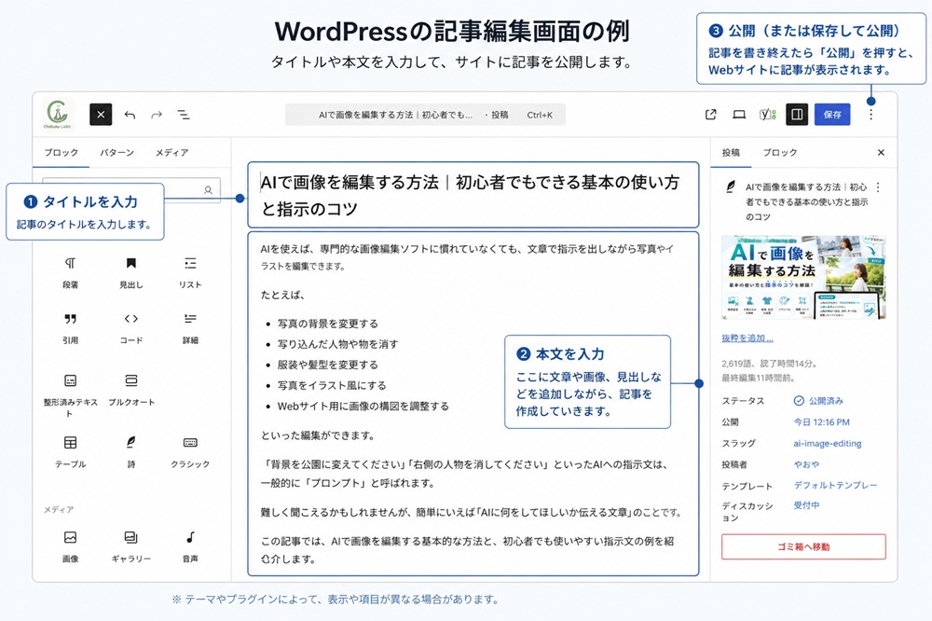Screen dimensions: 932x621
Task: Click the feather post icon in sidebar
Action: pos(731,186)
